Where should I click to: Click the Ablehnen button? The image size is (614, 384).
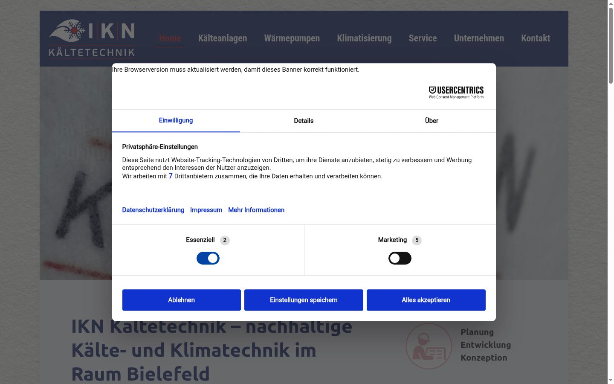tap(181, 300)
